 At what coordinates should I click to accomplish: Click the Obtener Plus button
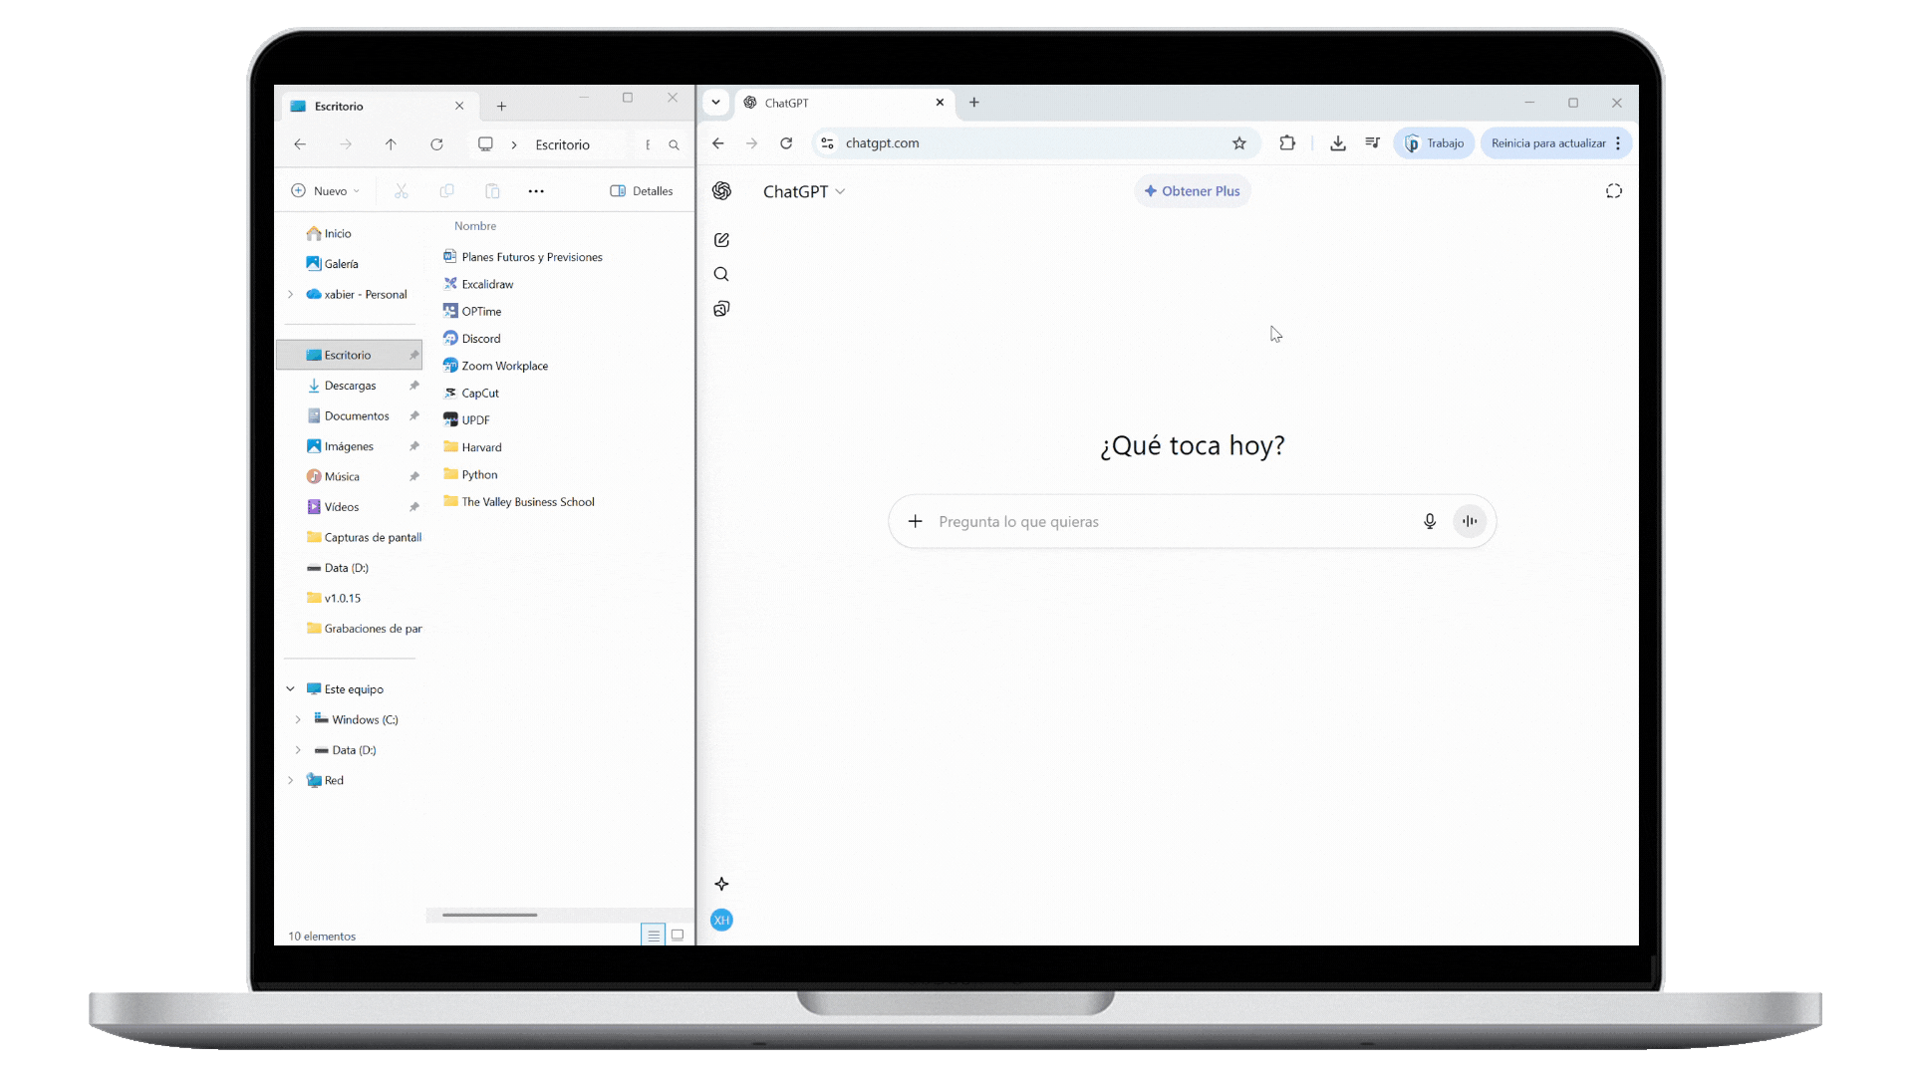pyautogui.click(x=1192, y=191)
